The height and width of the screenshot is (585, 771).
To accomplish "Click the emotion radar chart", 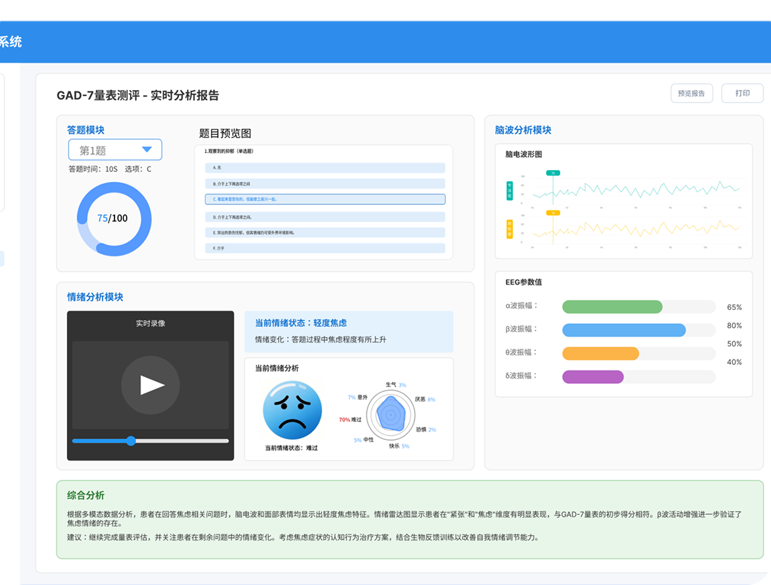I will point(390,414).
